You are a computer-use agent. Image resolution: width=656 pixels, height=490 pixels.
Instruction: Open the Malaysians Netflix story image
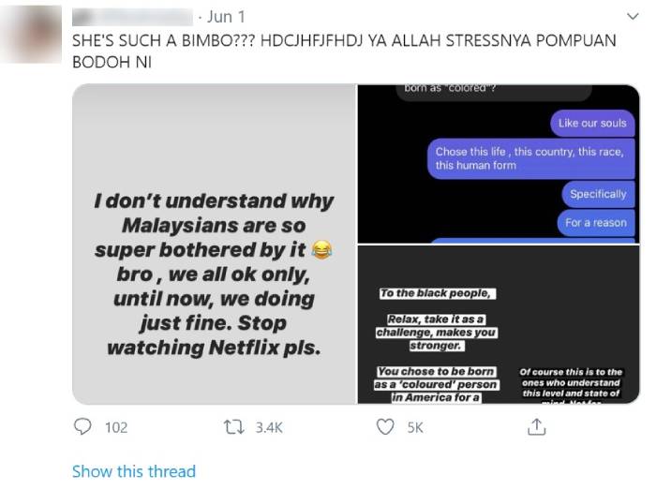[215, 245]
